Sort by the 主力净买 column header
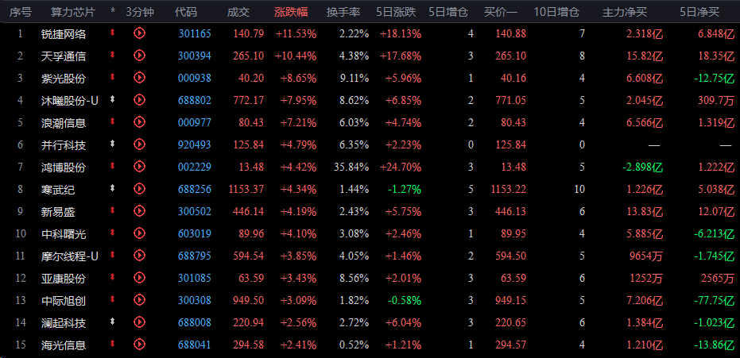The image size is (740, 358). (x=625, y=12)
